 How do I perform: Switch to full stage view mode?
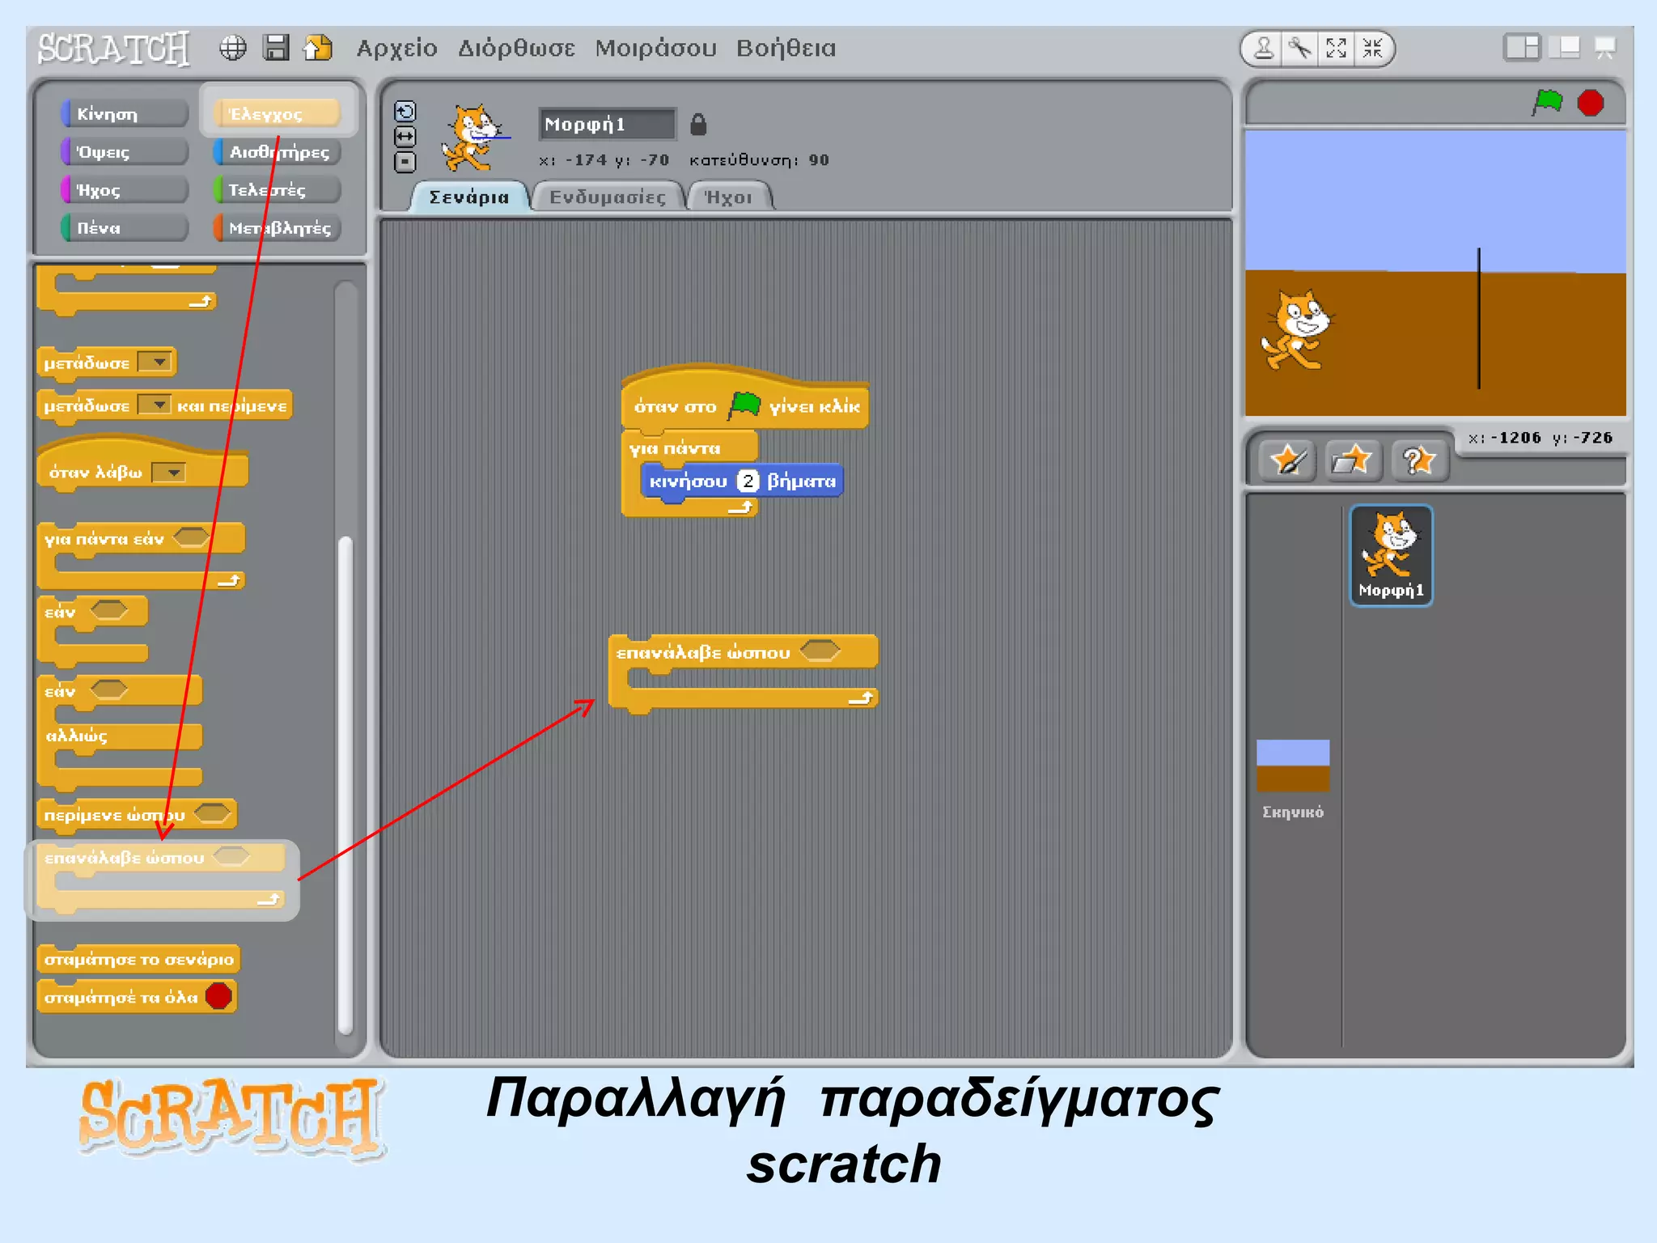(1565, 48)
